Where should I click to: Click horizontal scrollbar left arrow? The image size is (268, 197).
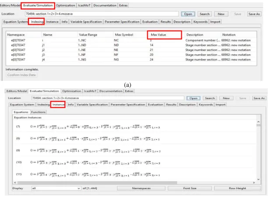tap(15, 183)
